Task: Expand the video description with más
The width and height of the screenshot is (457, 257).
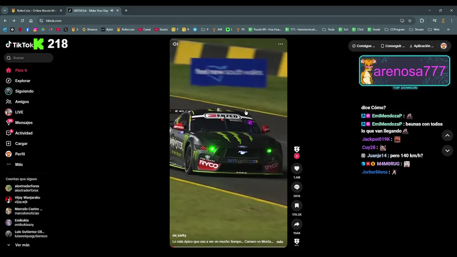Action: pos(280,242)
